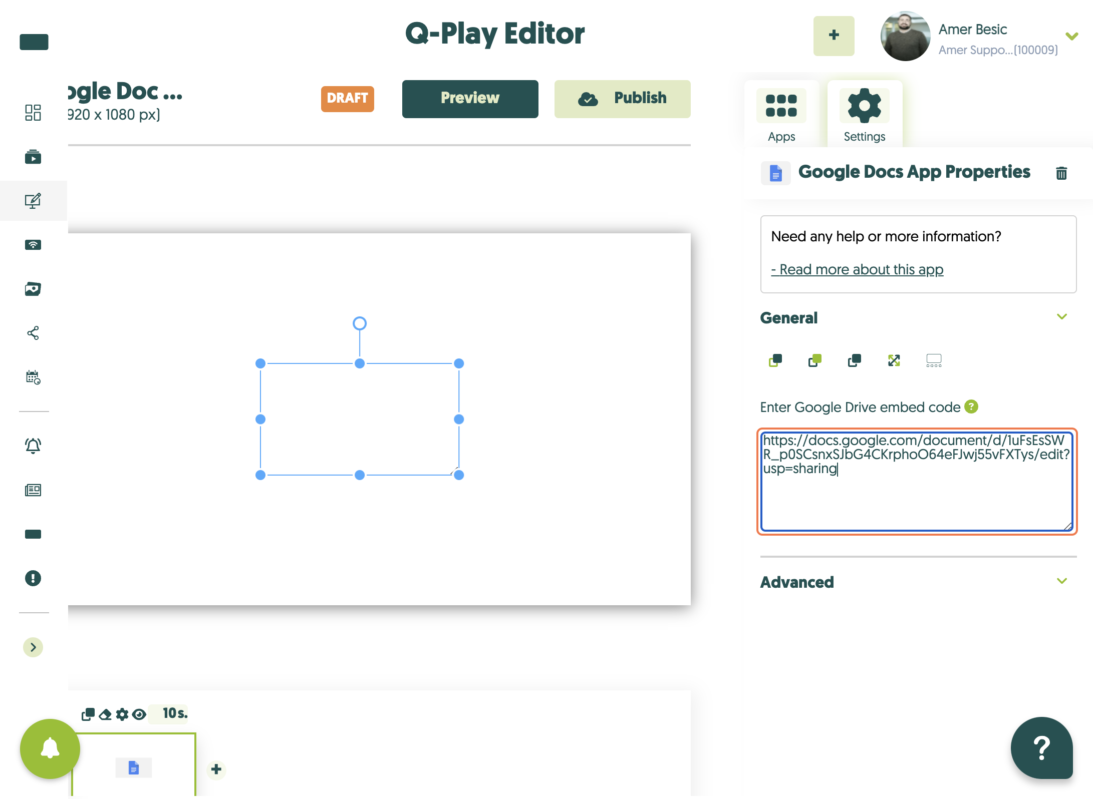
Task: Open the help question mark bubble
Action: 1041,748
